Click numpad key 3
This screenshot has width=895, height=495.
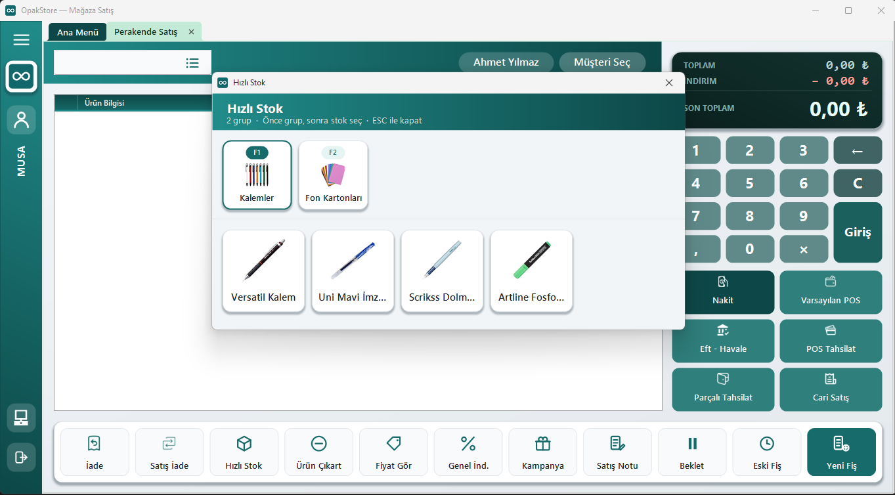(803, 150)
